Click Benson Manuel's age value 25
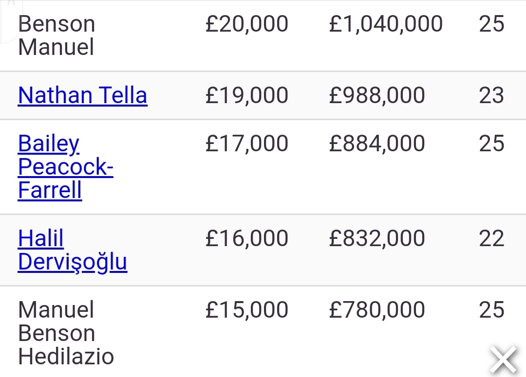Image resolution: width=526 pixels, height=377 pixels. pos(491,24)
